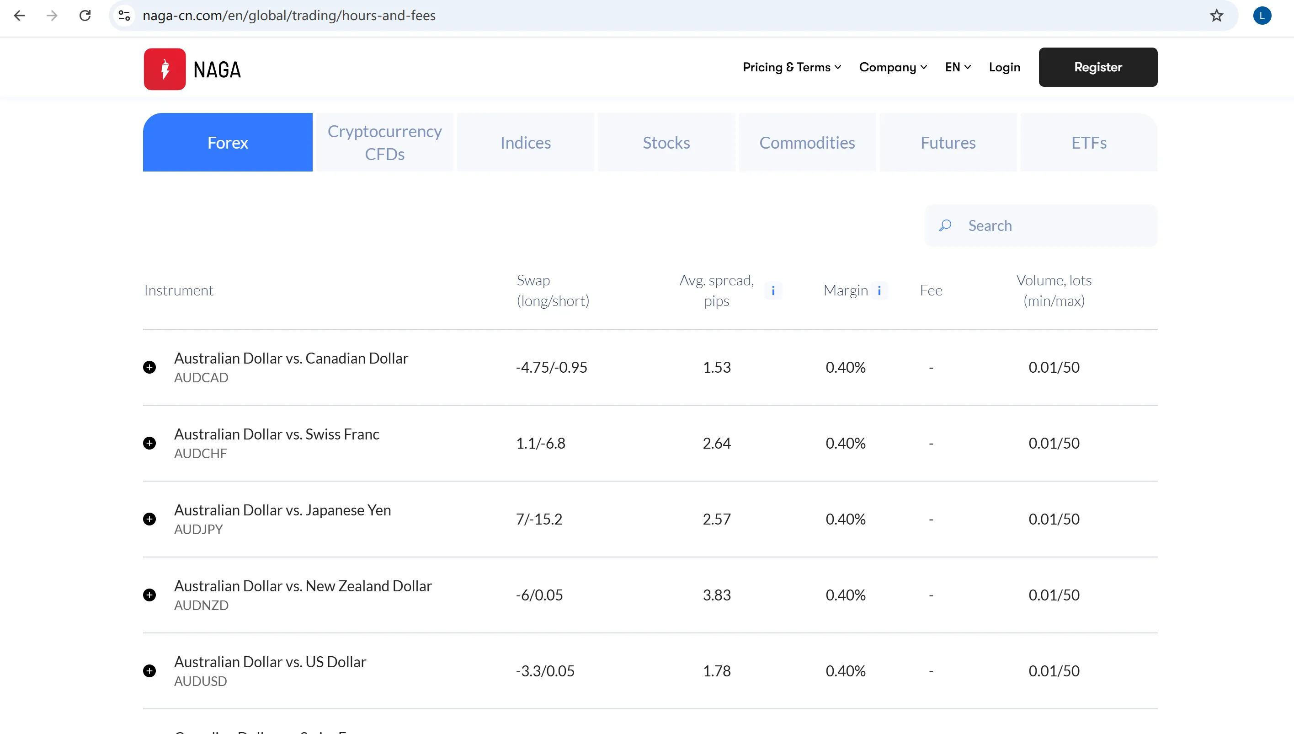Open the Pricing & Terms dropdown
Screen dimensions: 1294x734
pos(792,67)
